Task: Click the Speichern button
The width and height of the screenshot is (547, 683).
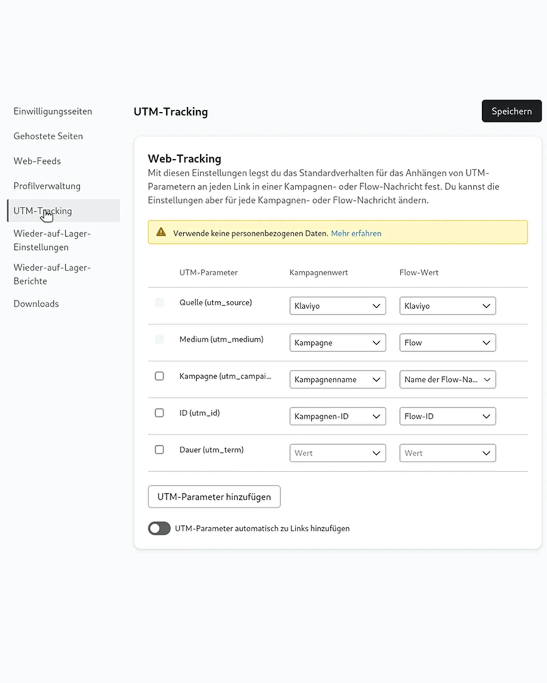Action: click(x=511, y=111)
